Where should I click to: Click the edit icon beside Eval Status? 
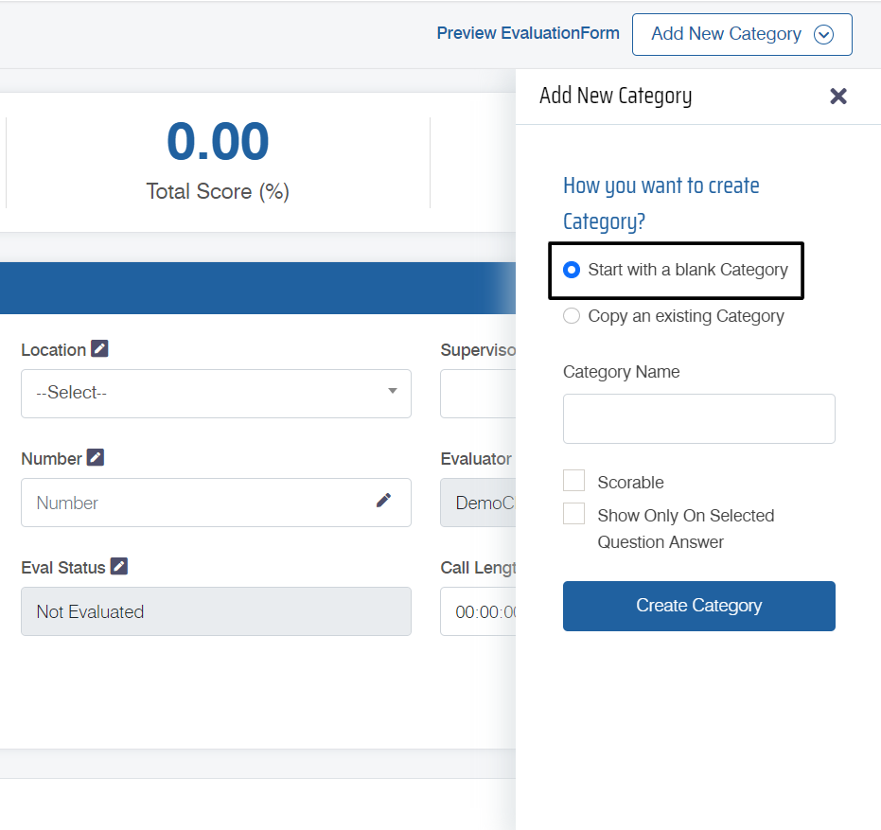[118, 567]
